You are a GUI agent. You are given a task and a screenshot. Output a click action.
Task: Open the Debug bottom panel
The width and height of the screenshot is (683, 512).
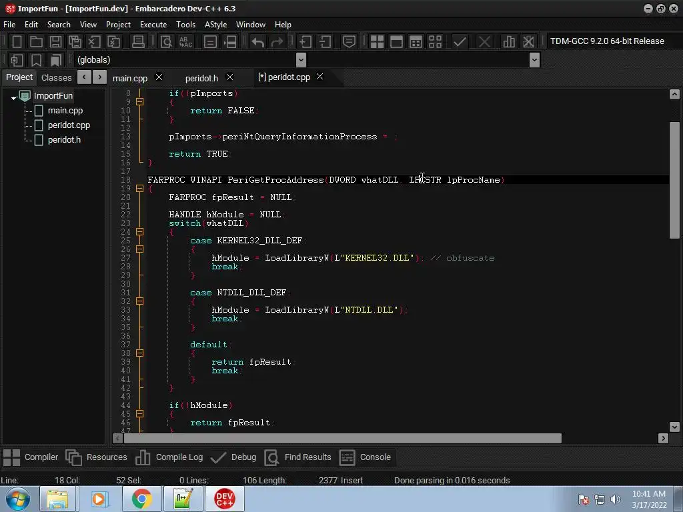click(233, 457)
